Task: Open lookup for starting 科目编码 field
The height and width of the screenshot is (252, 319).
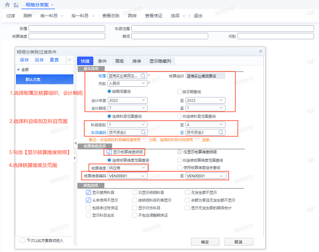Action: tap(143, 132)
